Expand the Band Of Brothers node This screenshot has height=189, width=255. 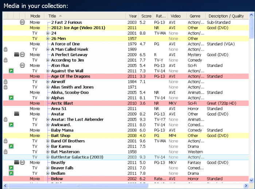[48, 141]
